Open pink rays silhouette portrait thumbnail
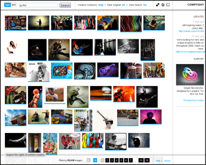 151,117
